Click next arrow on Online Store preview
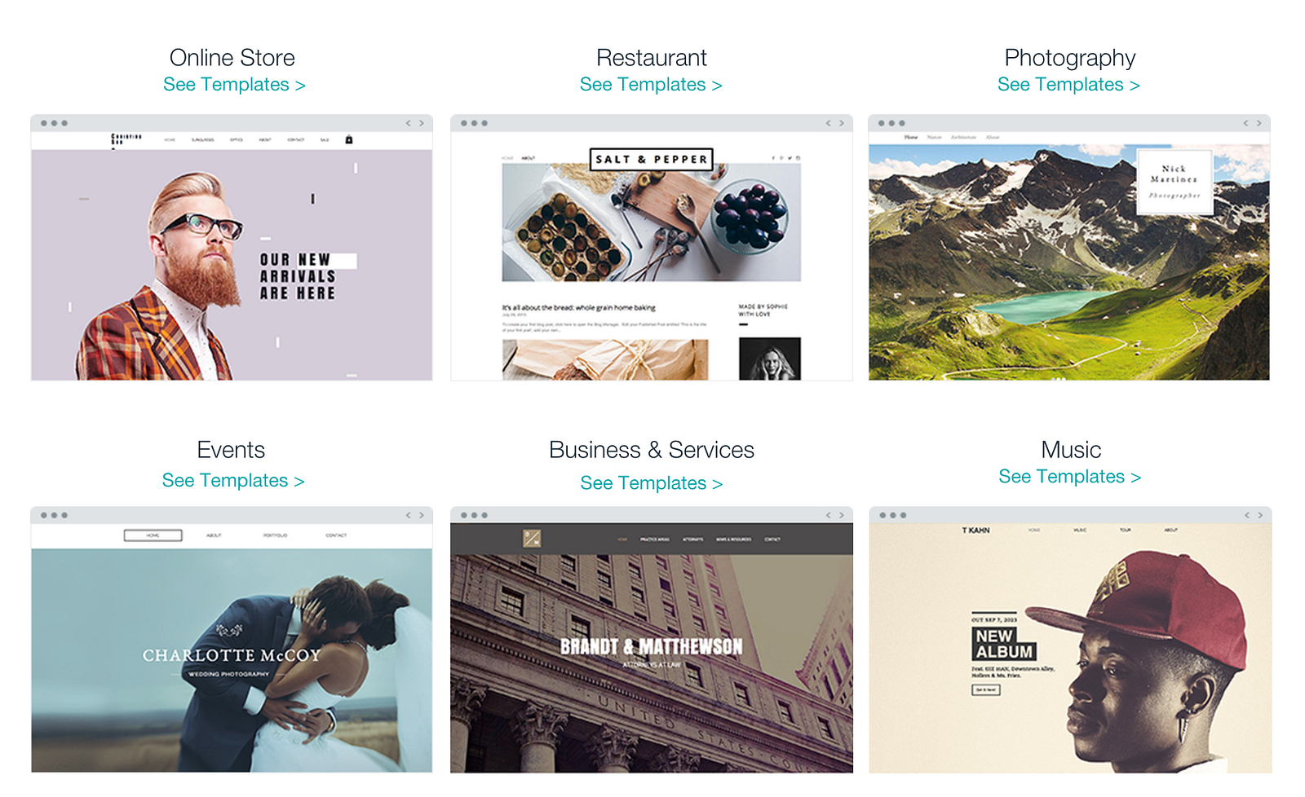1305x797 pixels. tap(422, 123)
